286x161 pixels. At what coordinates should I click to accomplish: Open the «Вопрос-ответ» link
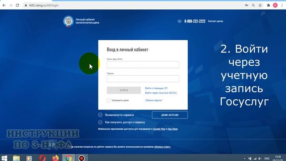162,147
